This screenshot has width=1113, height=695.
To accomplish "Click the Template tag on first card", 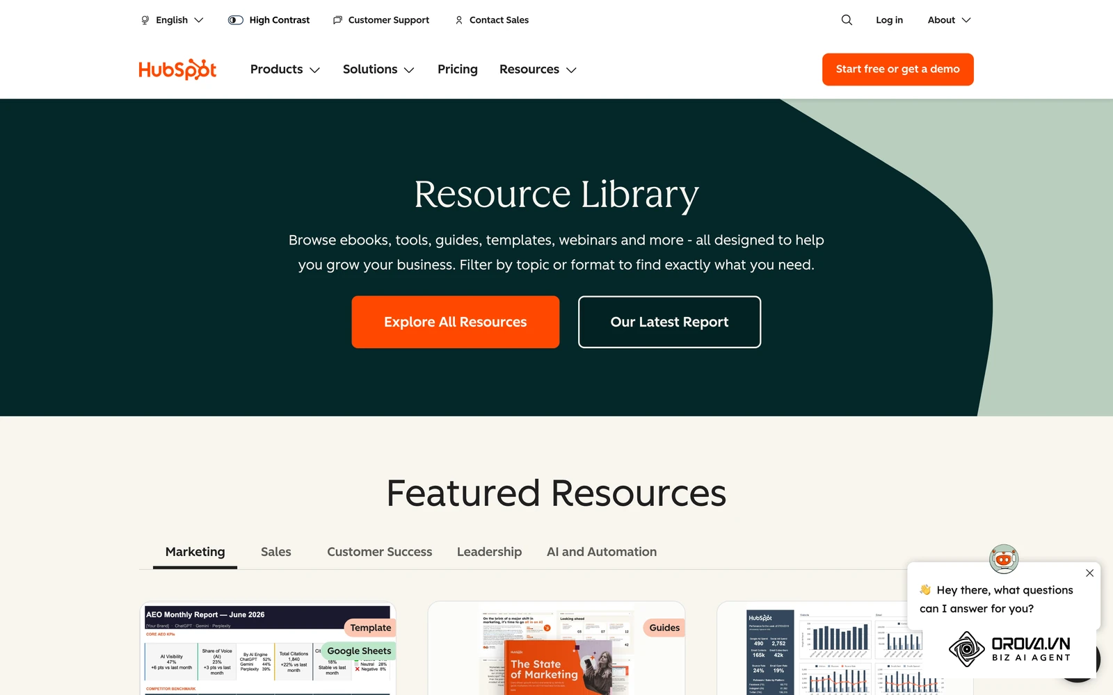I will (371, 628).
